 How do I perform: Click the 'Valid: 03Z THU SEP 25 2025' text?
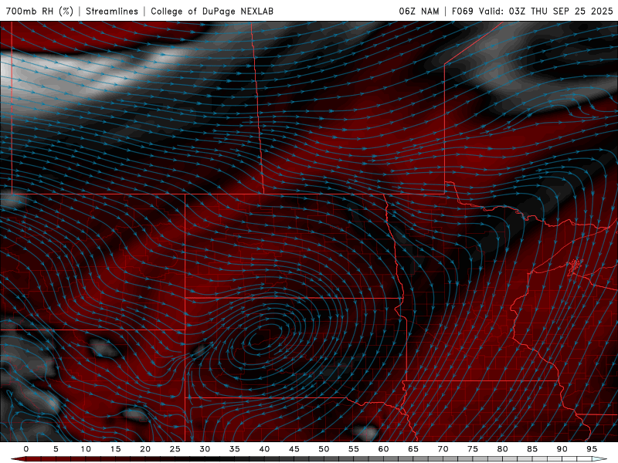click(x=546, y=11)
